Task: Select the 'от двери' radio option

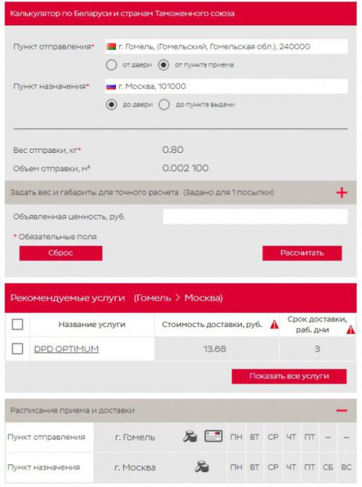Action: [x=111, y=65]
